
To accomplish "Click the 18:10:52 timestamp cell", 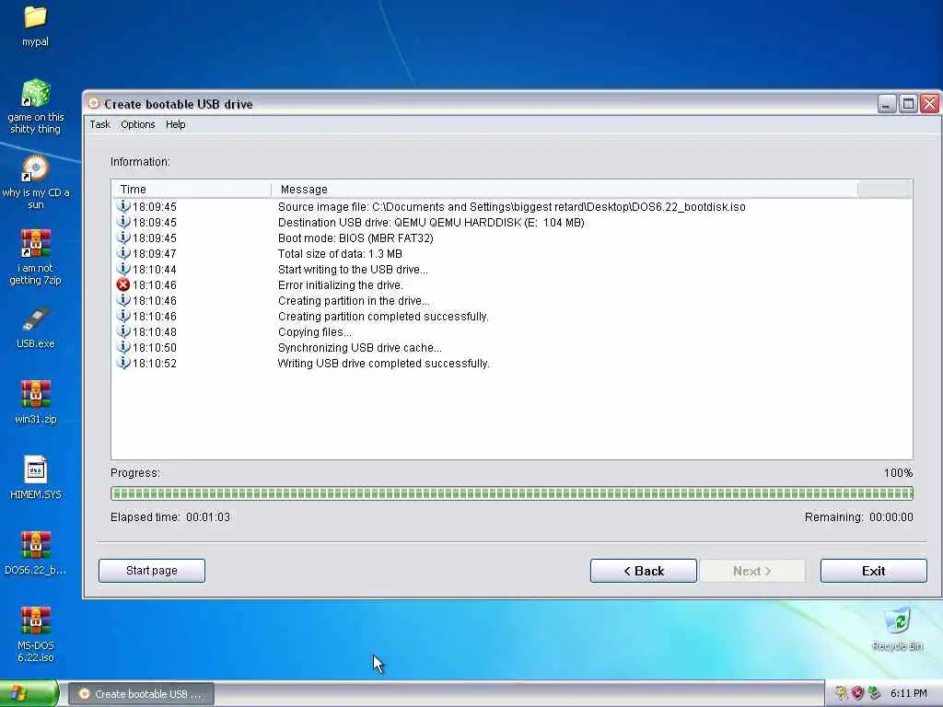I will (155, 363).
